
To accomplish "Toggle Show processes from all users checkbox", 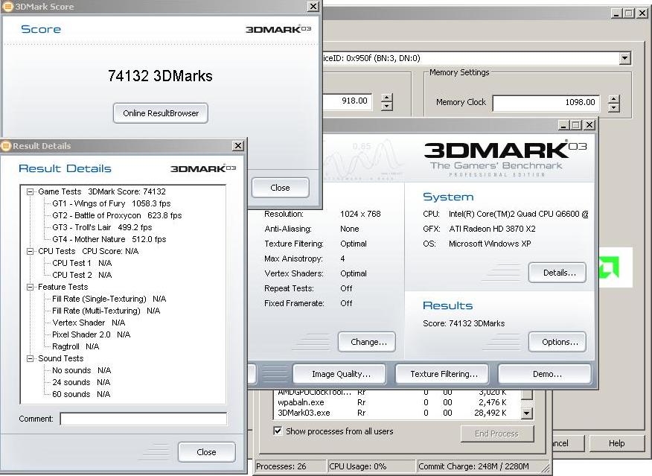I will coord(278,431).
